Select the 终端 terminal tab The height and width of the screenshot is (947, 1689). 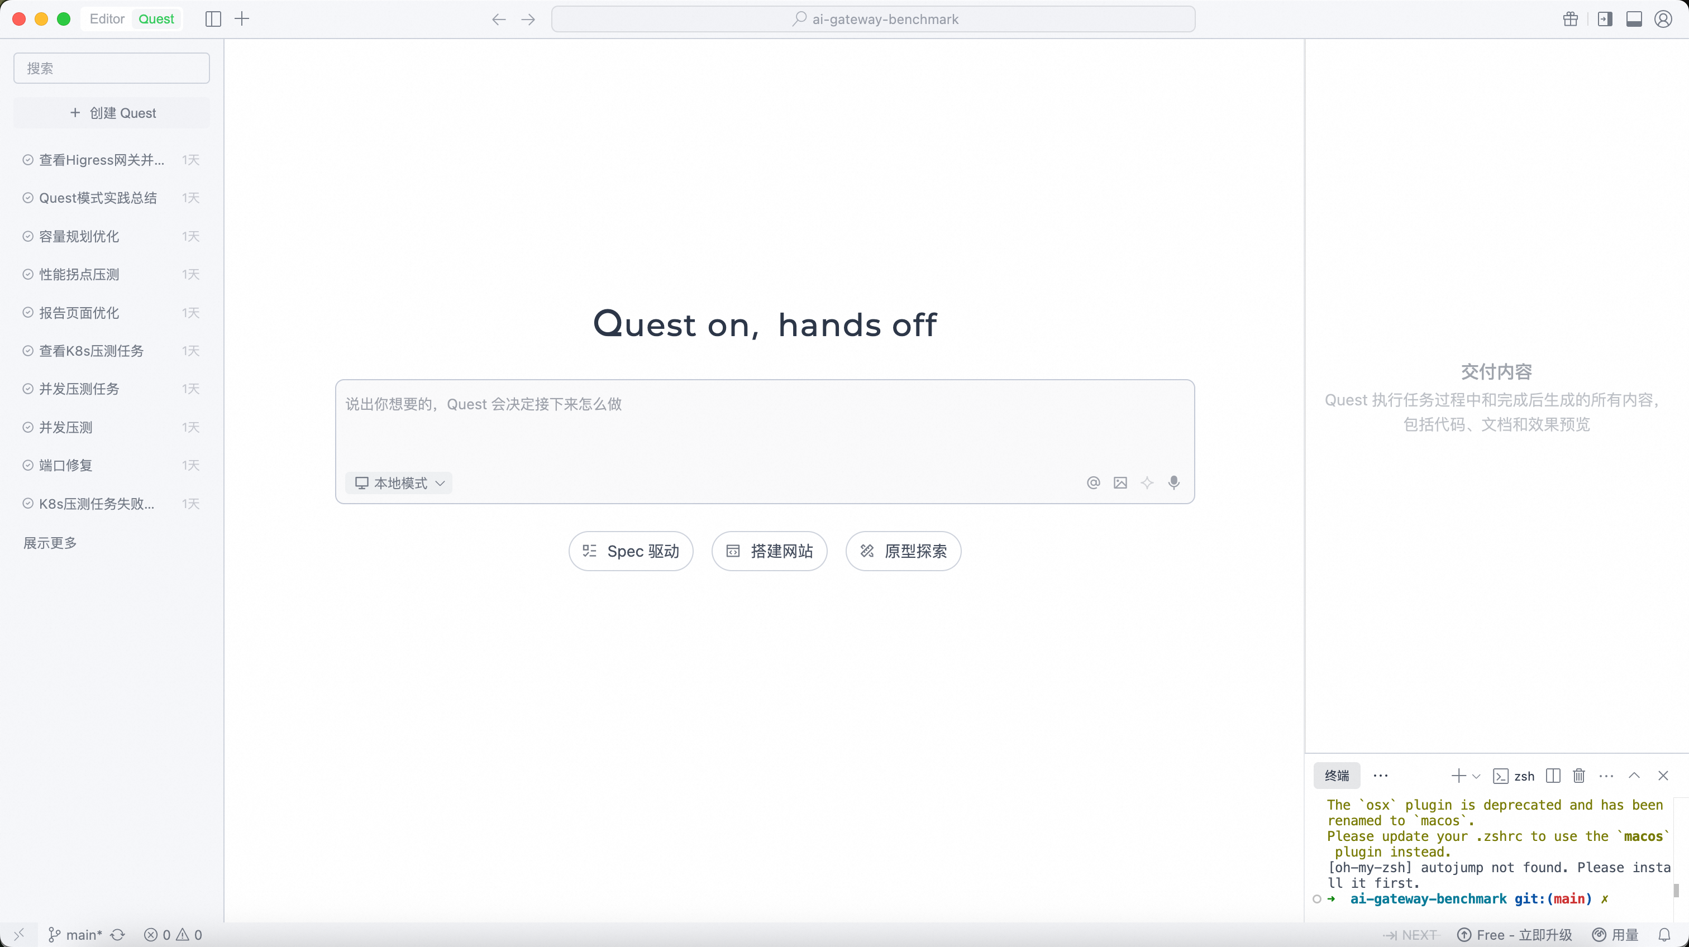coord(1336,776)
